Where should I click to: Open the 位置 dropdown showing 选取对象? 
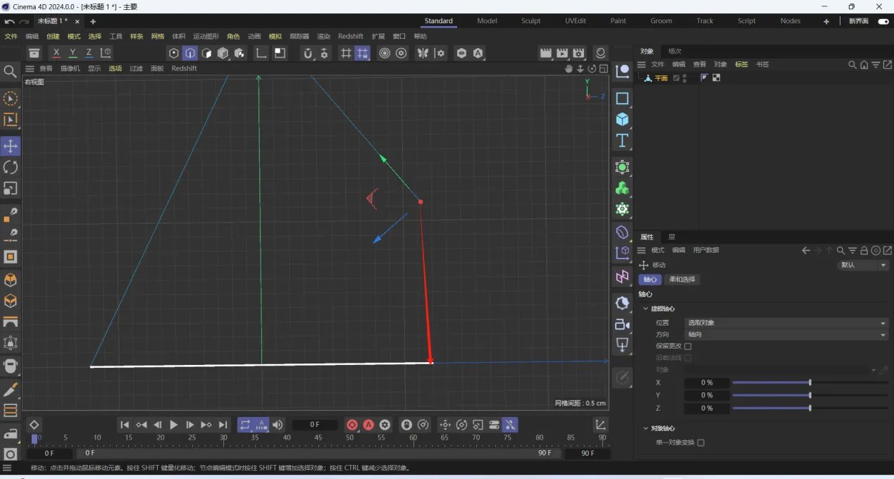coord(786,323)
